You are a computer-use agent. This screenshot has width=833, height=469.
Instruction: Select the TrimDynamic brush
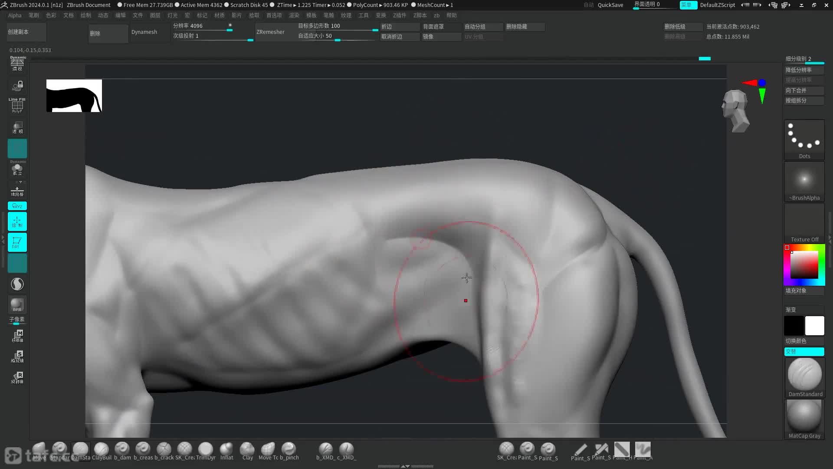[x=206, y=451]
